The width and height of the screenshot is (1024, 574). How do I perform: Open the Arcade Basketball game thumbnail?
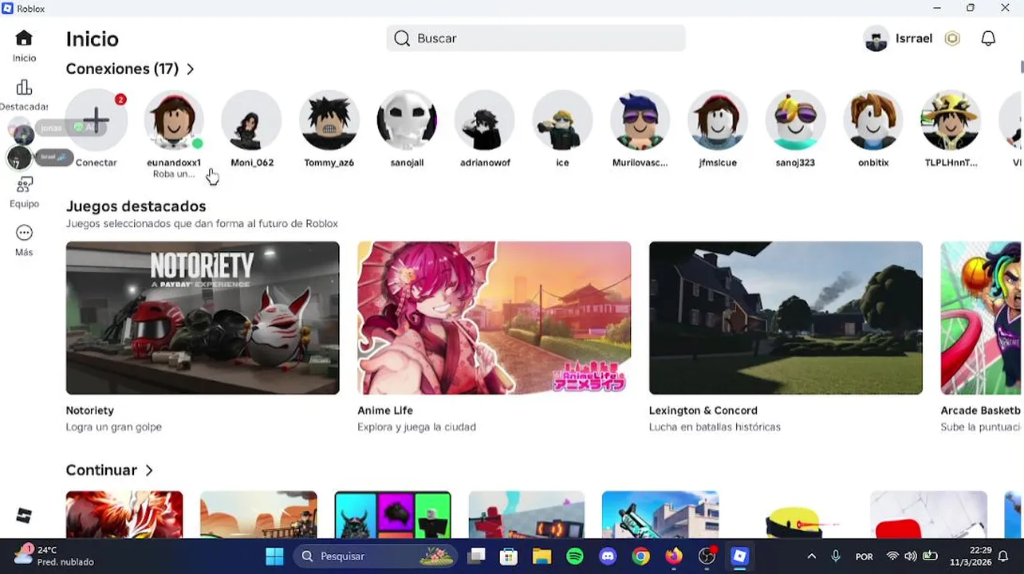981,318
